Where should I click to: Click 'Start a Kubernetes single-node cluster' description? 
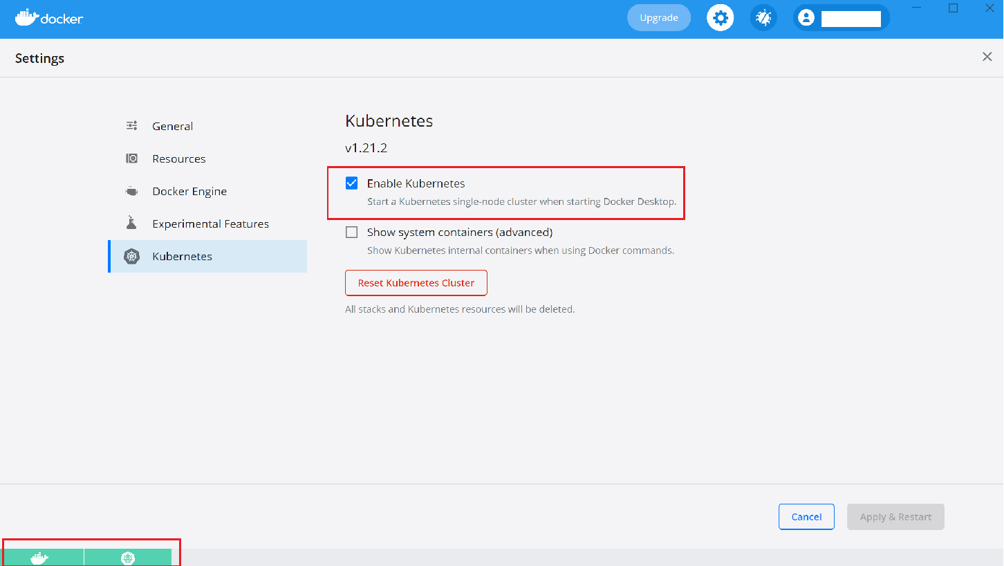pyautogui.click(x=521, y=202)
